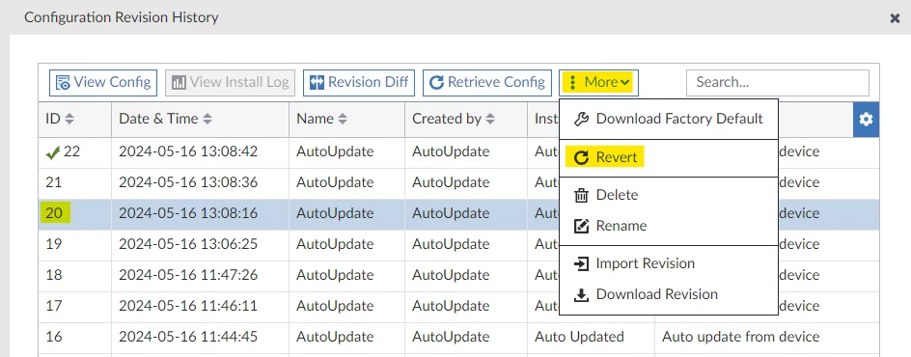Click the View Config document-eye icon
911x357 pixels.
63,82
